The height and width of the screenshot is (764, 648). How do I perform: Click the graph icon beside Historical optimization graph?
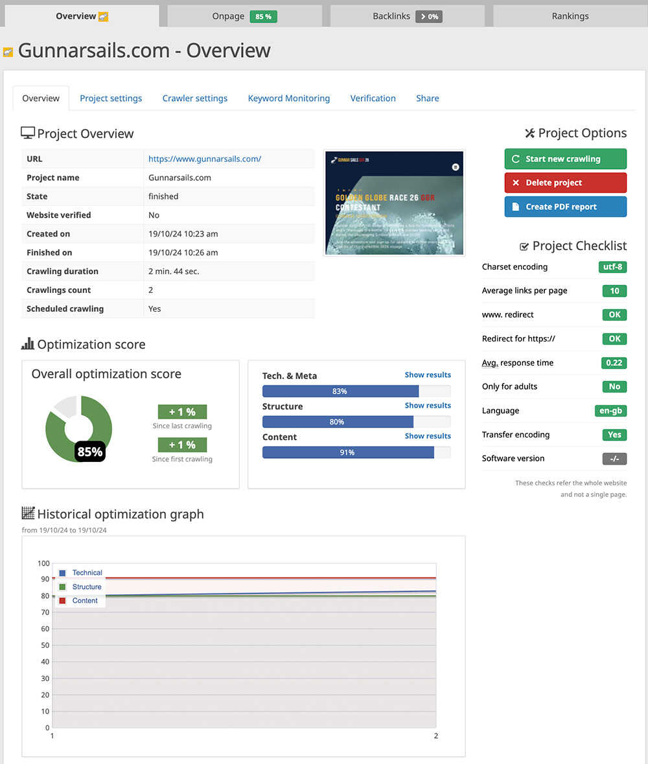click(x=29, y=513)
